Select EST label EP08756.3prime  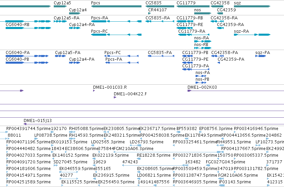tap(216, 129)
